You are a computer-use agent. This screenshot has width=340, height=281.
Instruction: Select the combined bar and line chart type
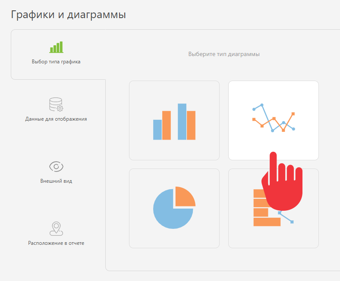(274, 208)
